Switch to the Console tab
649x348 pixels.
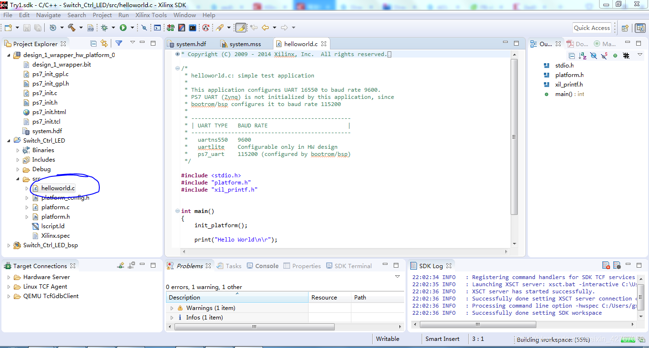click(262, 266)
